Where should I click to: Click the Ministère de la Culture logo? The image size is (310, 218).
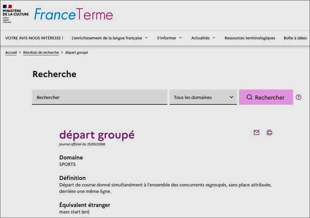16,14
